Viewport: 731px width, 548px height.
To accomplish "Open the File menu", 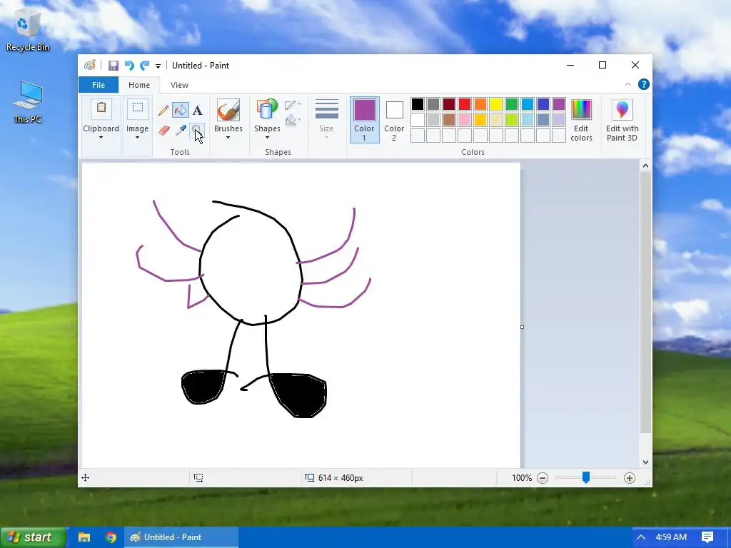I will (x=99, y=85).
